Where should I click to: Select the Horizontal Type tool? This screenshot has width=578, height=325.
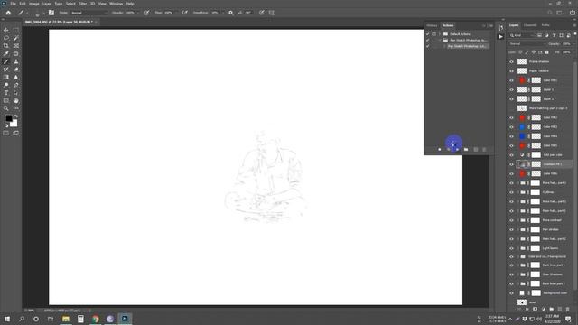6,93
